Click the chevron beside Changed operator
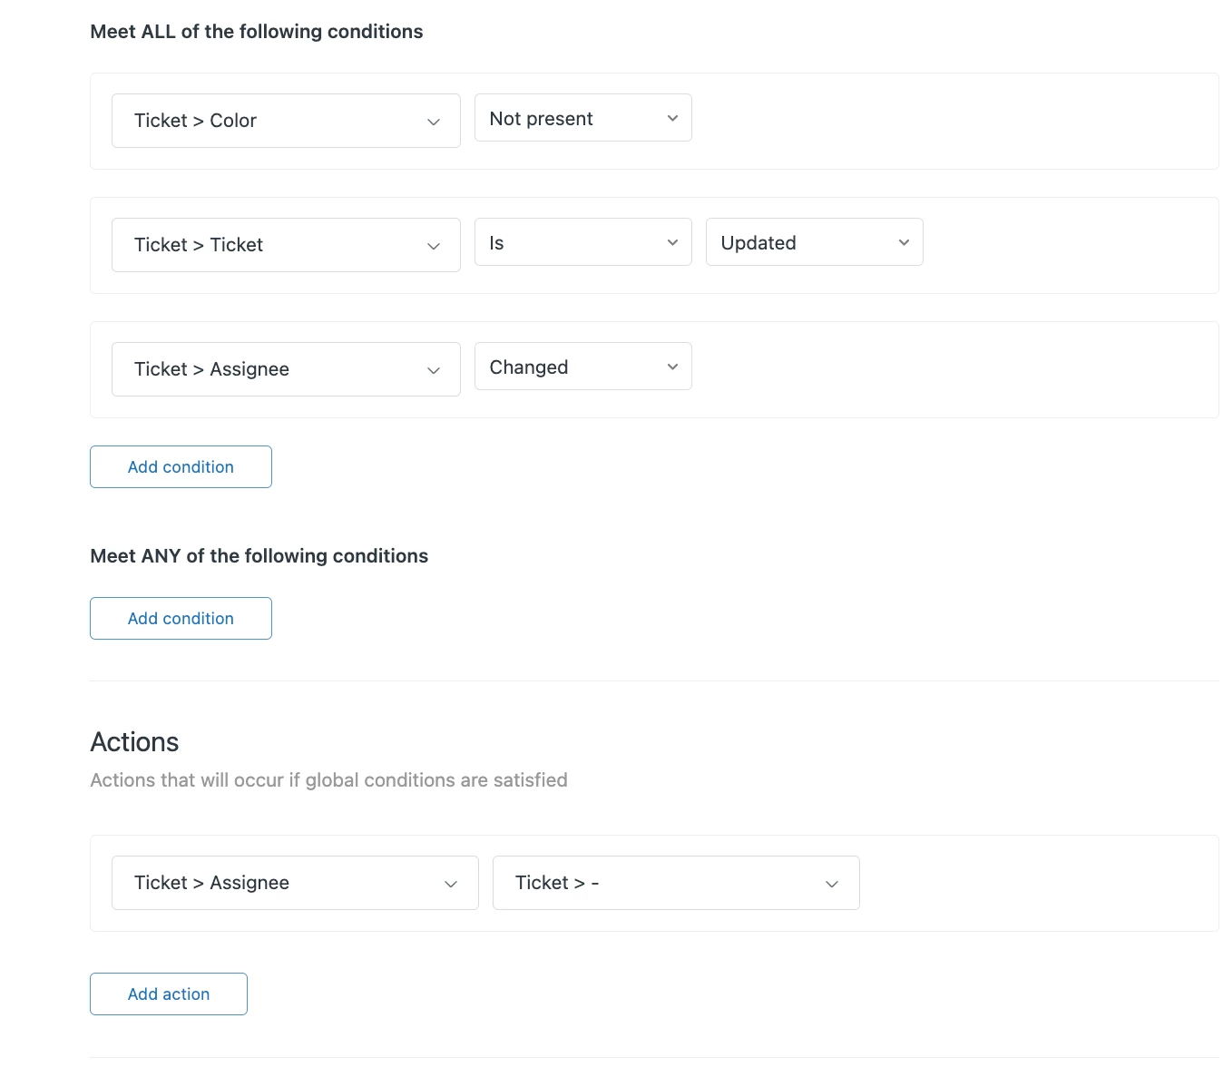Image resolution: width=1223 pixels, height=1067 pixels. [x=672, y=367]
